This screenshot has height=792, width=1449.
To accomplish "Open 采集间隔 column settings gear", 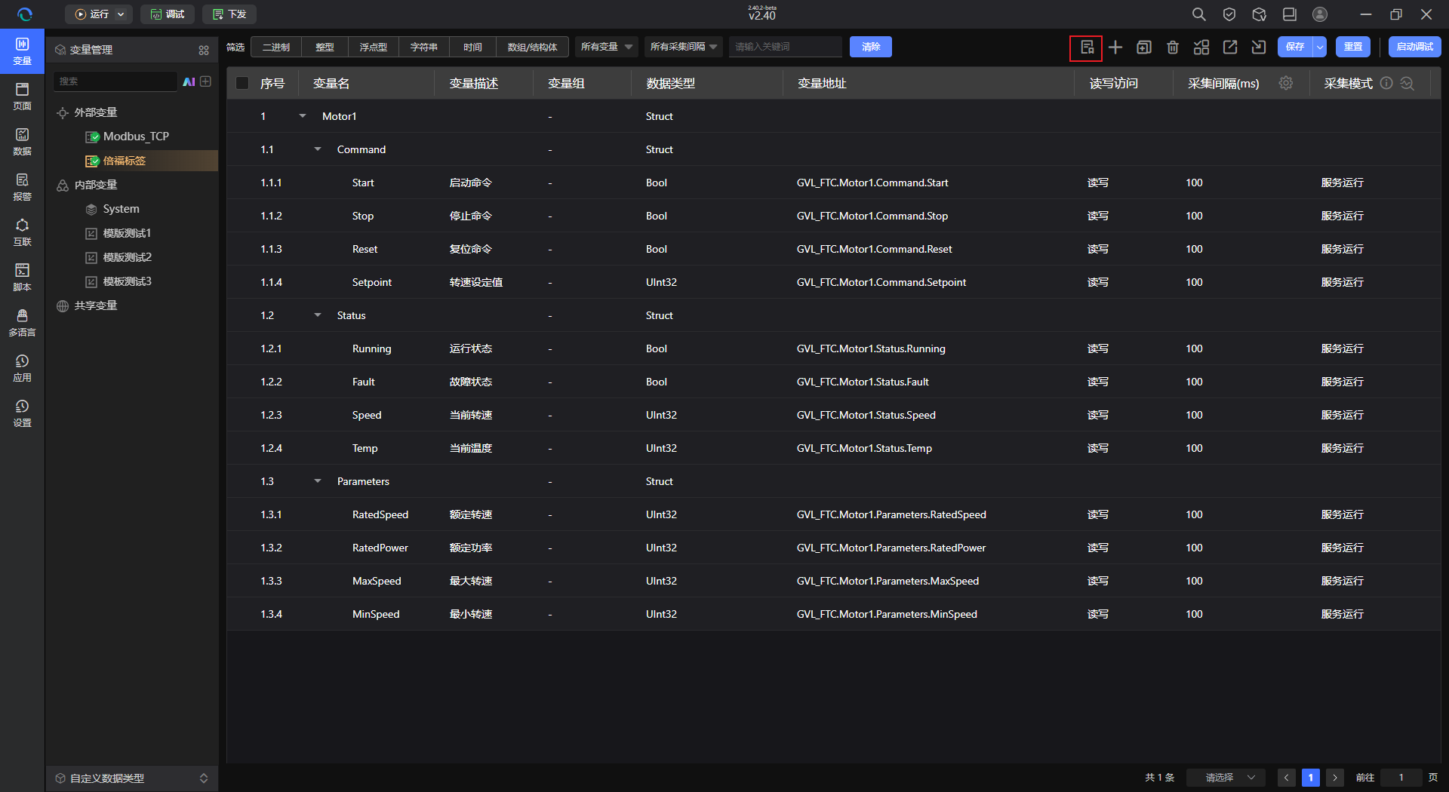I will [x=1286, y=83].
